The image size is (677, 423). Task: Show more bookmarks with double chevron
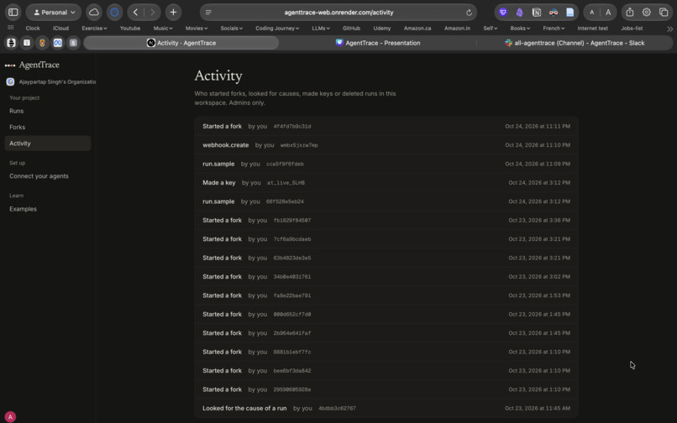tap(669, 29)
